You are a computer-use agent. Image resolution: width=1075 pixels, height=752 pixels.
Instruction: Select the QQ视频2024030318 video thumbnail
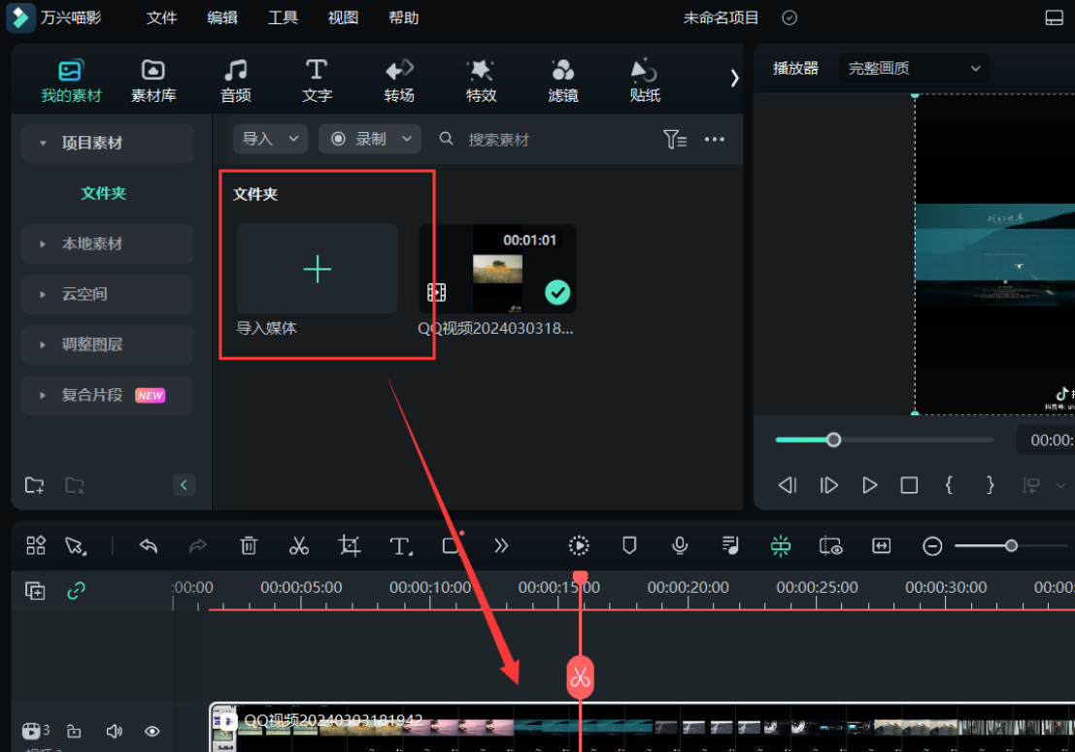497,269
